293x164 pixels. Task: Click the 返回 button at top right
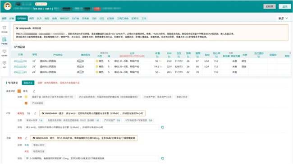coord(285,6)
